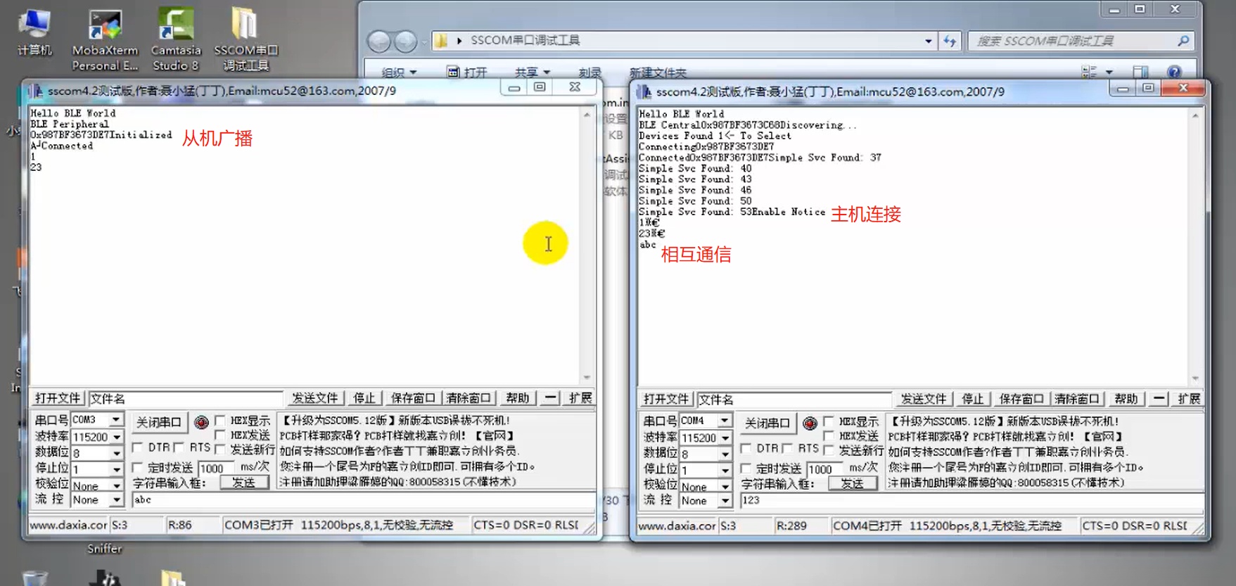1236x586 pixels.
Task: Open the 计算机 desktop icon
Action: [x=34, y=32]
